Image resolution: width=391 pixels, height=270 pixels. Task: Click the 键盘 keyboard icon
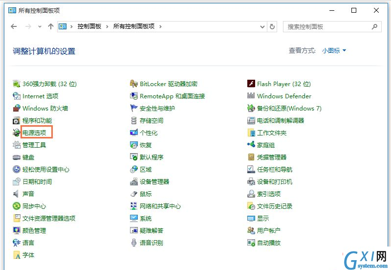click(x=17, y=157)
